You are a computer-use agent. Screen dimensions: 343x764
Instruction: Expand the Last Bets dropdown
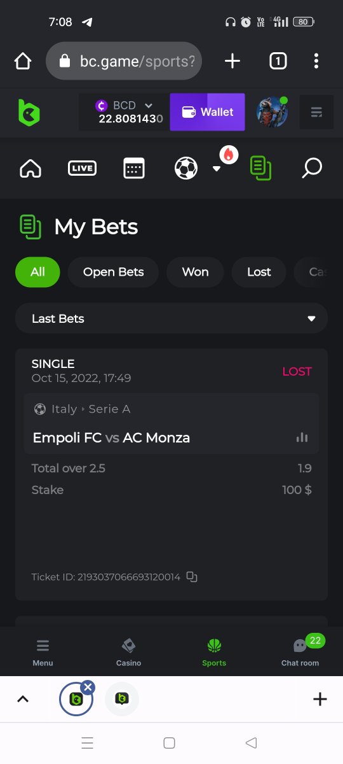pyautogui.click(x=171, y=318)
